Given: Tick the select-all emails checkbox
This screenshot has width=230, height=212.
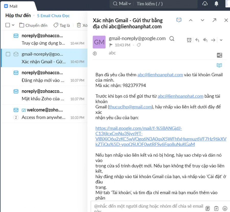Looking at the screenshot, I should click(8, 25).
